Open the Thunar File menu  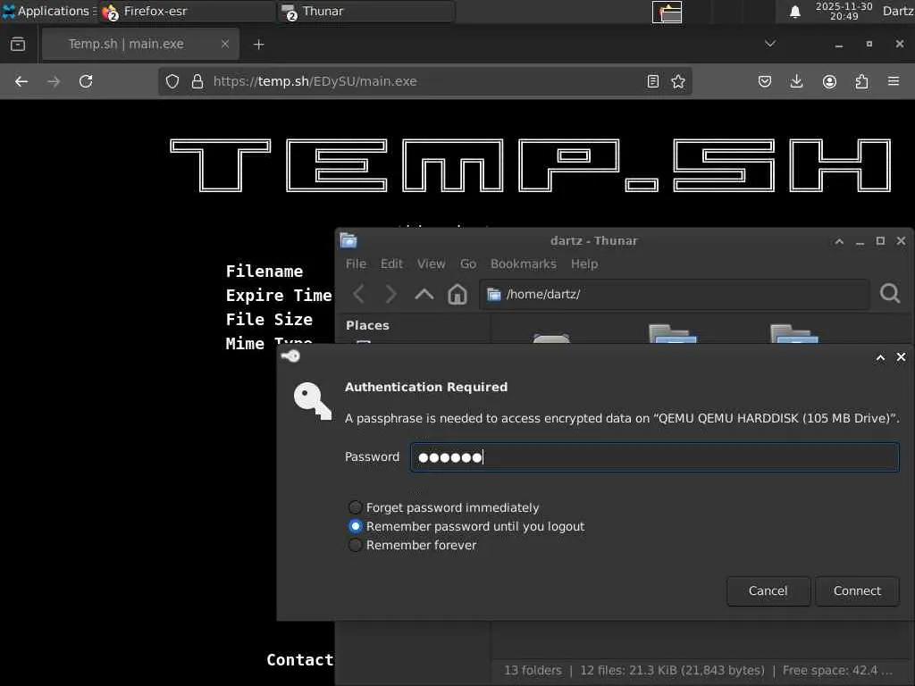pos(356,264)
